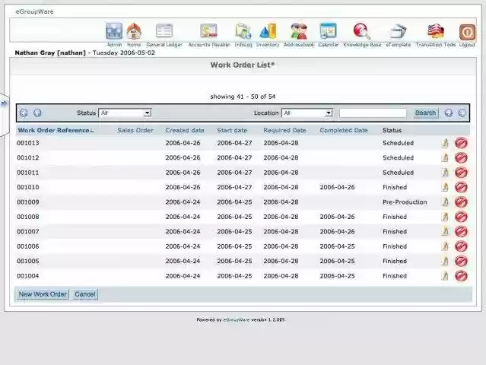Open the Addressbook icon

(x=299, y=31)
